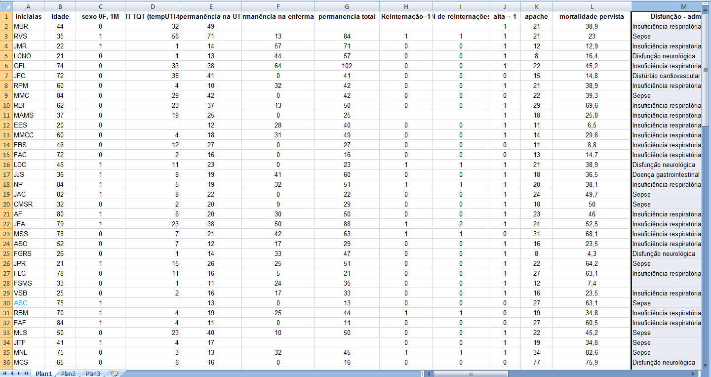Select the 'FSMS' initials cell
This screenshot has height=377, width=711.
[28, 283]
